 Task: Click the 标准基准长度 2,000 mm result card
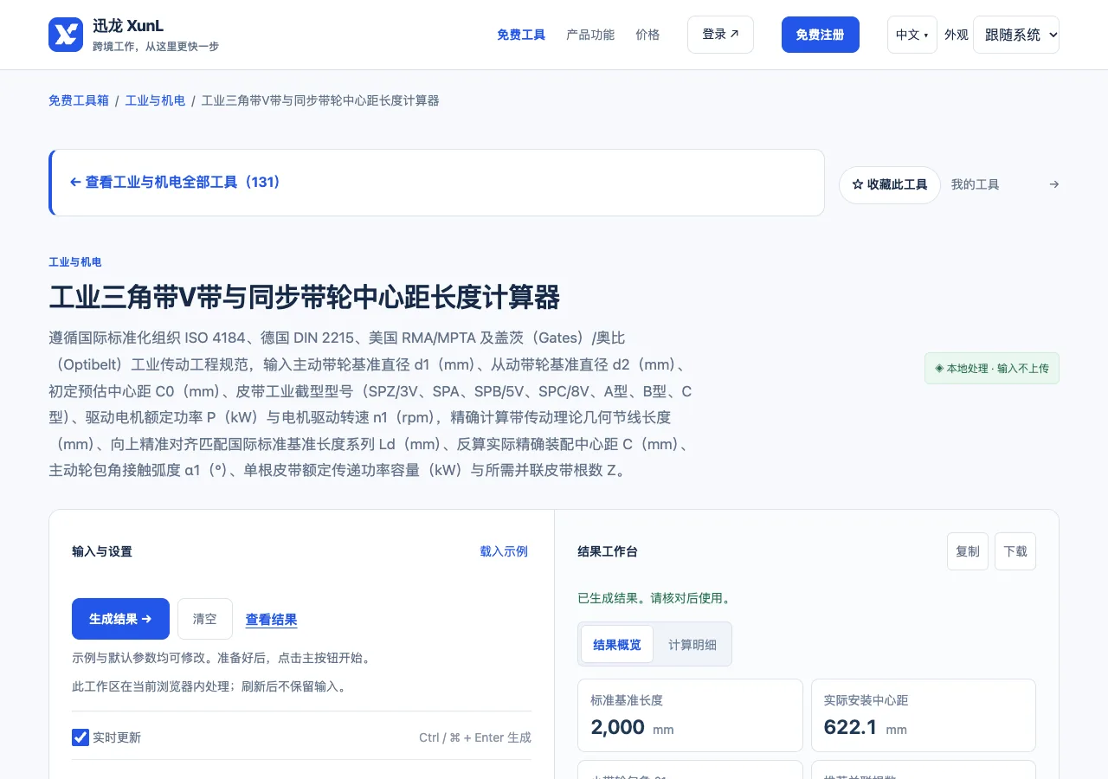pyautogui.click(x=690, y=715)
